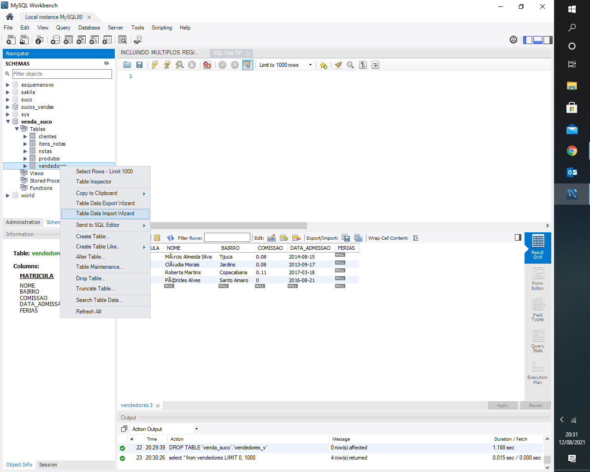590x472 pixels.
Task: Toggle sidebar panel visibility
Action: (x=528, y=40)
